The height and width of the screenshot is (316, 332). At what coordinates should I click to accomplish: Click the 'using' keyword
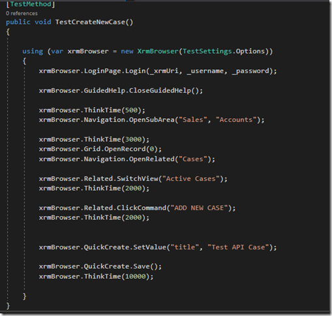(33, 52)
